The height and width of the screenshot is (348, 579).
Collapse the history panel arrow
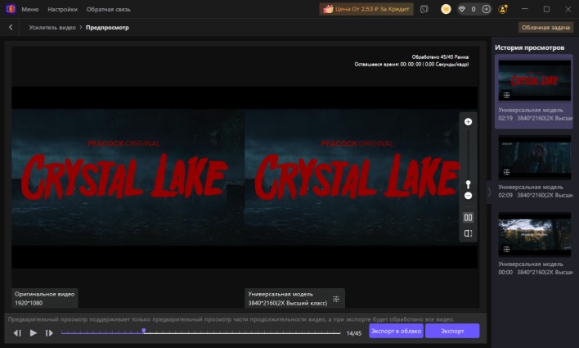(489, 192)
